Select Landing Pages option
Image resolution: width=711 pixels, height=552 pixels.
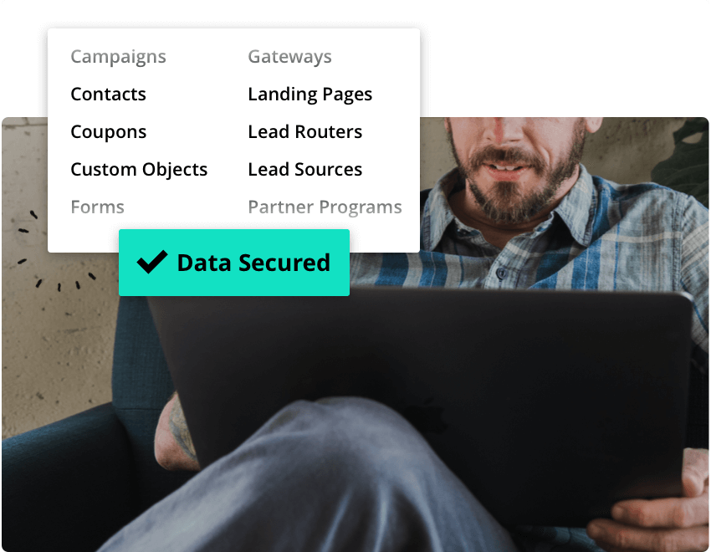(x=310, y=95)
